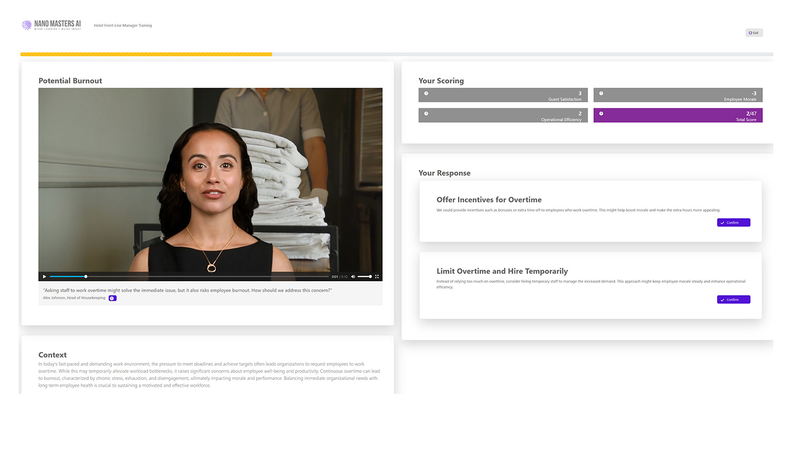Click the Nano Masters AI logo
The width and height of the screenshot is (792, 475).
point(51,25)
